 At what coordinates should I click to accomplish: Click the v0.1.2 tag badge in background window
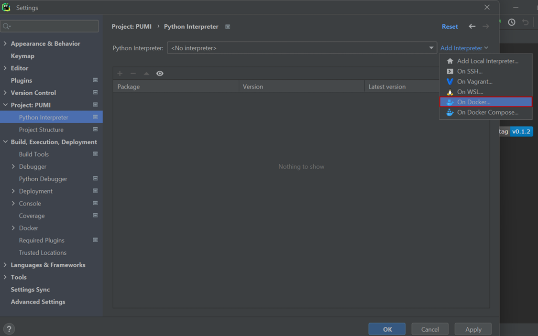[521, 131]
